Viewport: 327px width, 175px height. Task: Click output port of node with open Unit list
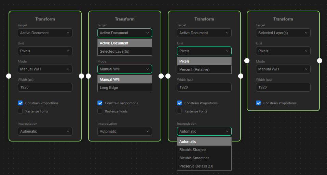241,76
